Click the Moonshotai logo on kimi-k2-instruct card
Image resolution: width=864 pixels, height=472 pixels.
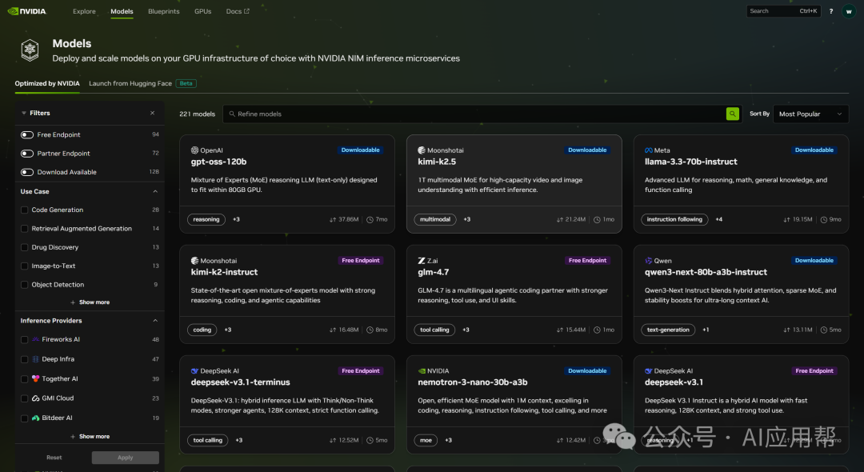[x=194, y=261]
